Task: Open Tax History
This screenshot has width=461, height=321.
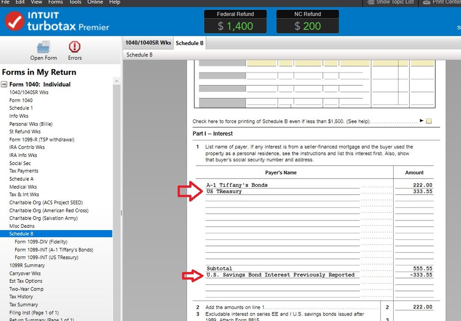Action: pos(21,297)
